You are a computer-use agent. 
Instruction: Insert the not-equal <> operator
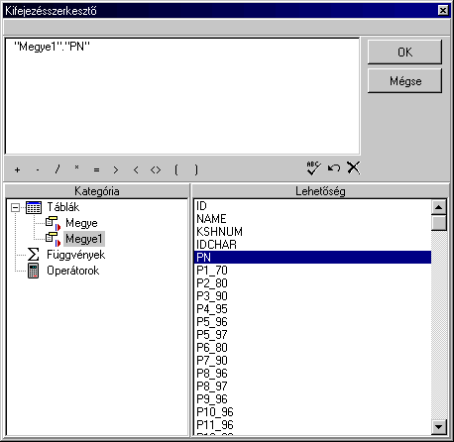[x=156, y=170]
